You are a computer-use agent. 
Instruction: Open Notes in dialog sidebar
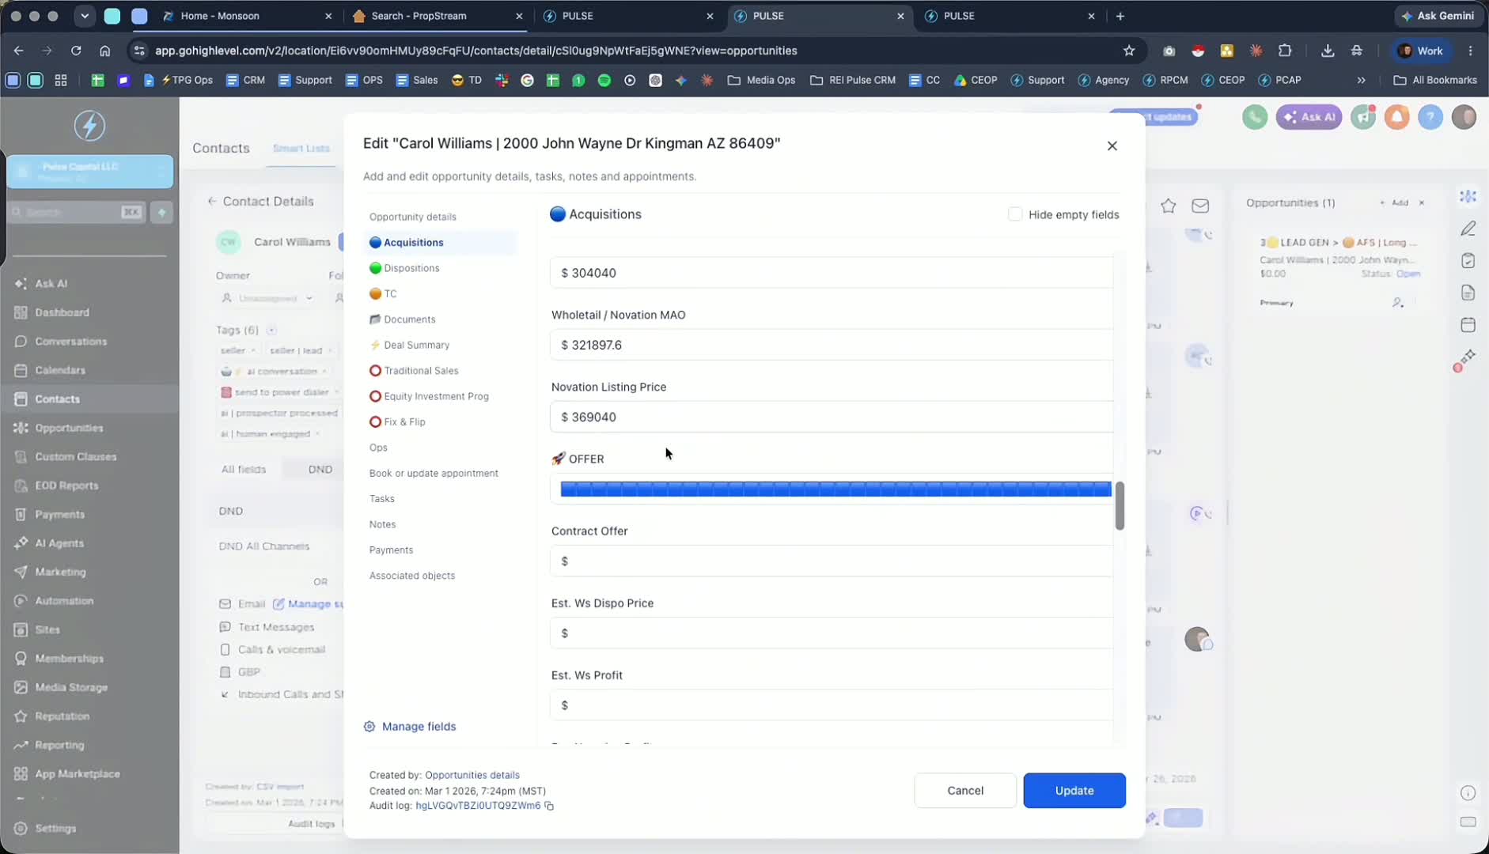click(x=382, y=524)
